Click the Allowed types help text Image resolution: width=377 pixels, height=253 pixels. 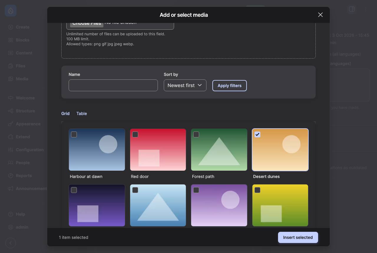click(x=100, y=44)
